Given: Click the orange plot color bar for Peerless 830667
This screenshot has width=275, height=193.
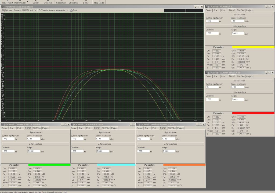Looking at the screenshot, I should 184,165.
